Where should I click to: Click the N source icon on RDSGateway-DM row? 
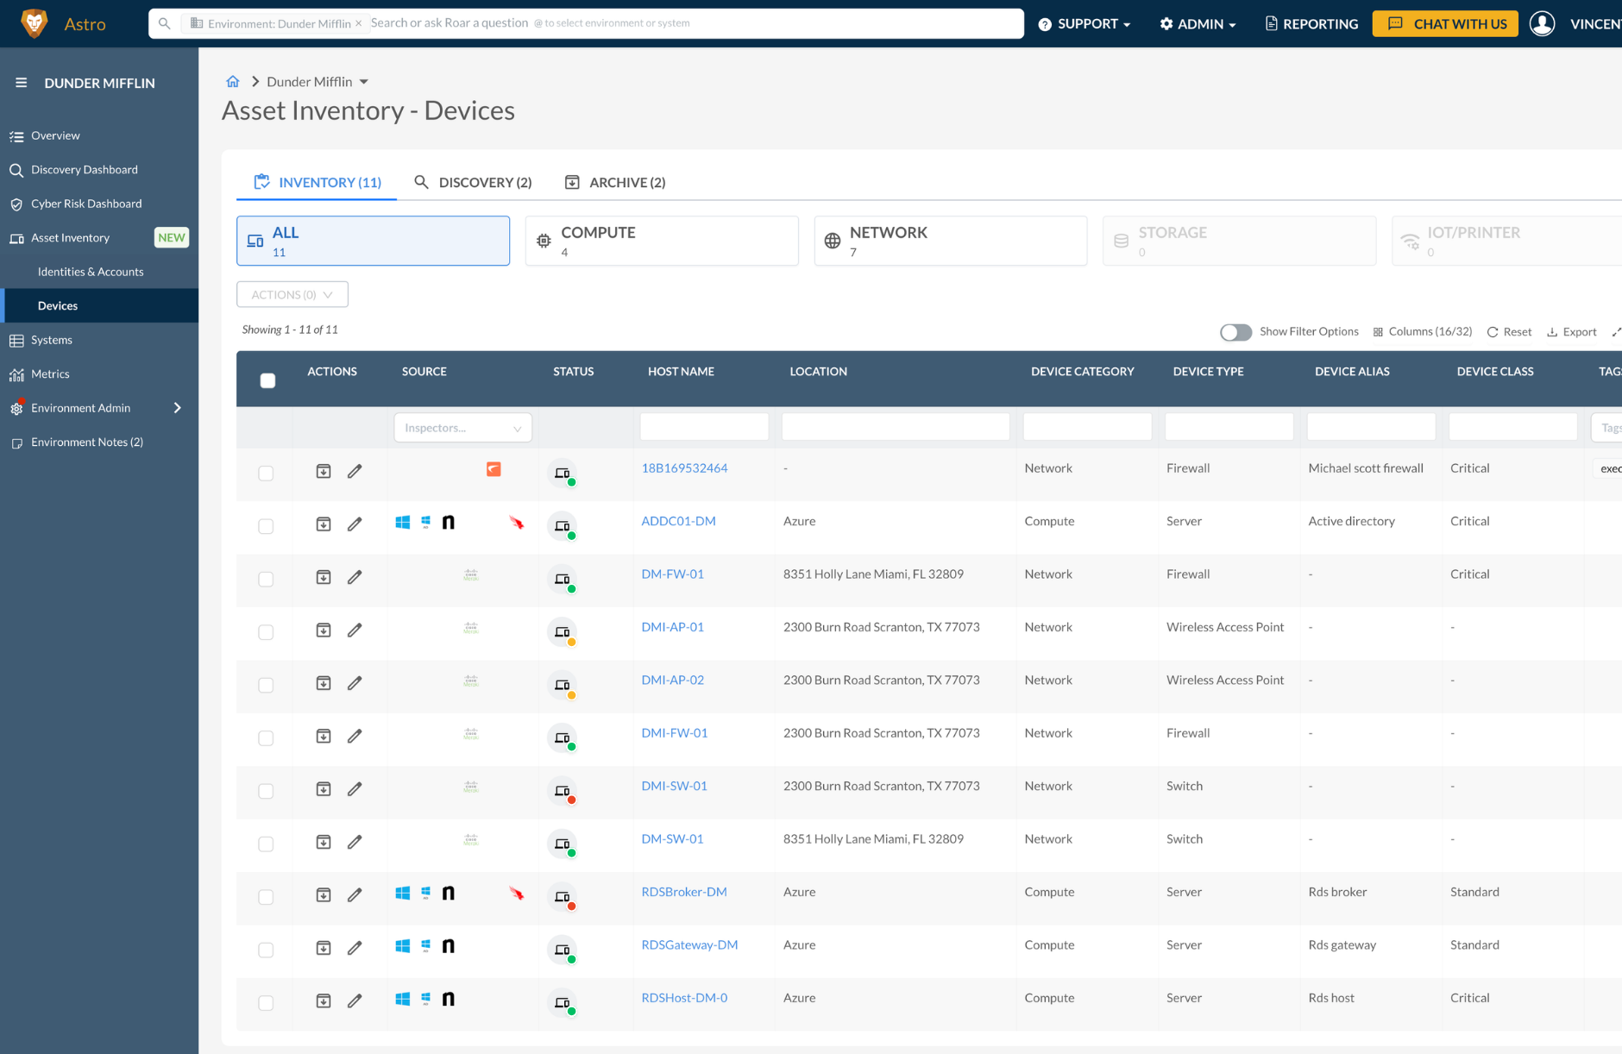(449, 946)
